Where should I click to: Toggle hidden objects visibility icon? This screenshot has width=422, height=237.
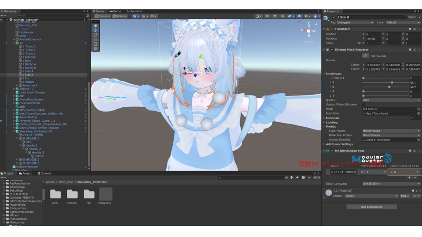pos(299,16)
